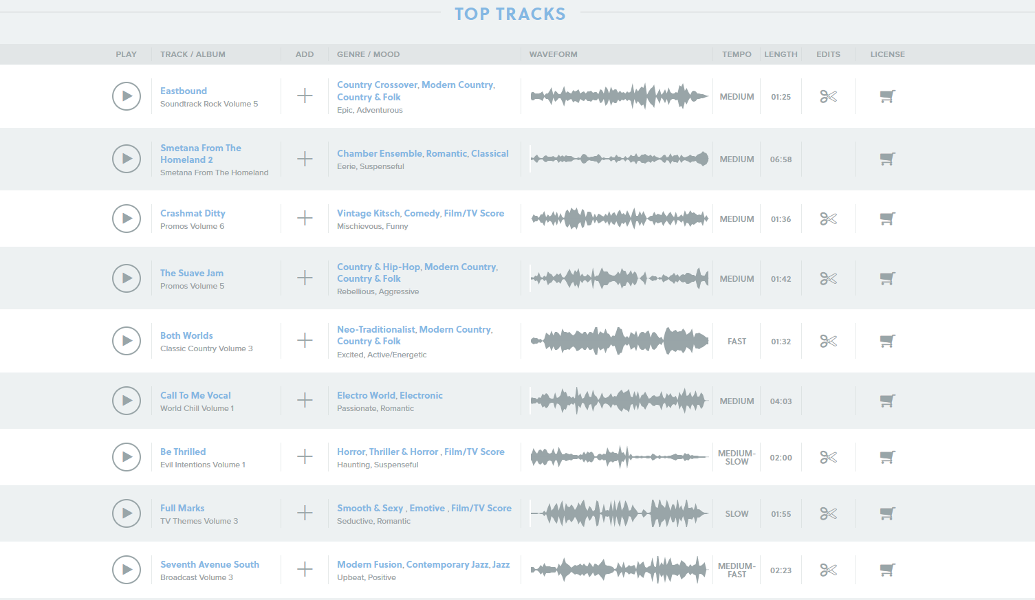
Task: Click the cart icon for Crashmat Ditty
Action: coord(887,219)
